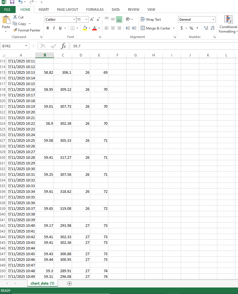Switch to the INSERT ribbon tab
This screenshot has height=294, width=238.
point(44,10)
